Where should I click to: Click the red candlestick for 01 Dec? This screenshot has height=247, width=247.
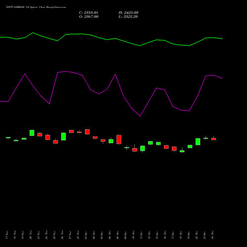click(87, 132)
